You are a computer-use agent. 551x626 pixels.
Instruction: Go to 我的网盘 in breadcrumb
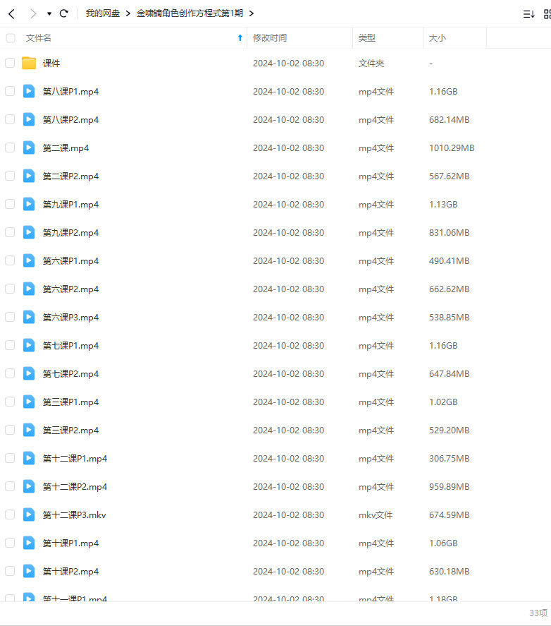click(103, 13)
